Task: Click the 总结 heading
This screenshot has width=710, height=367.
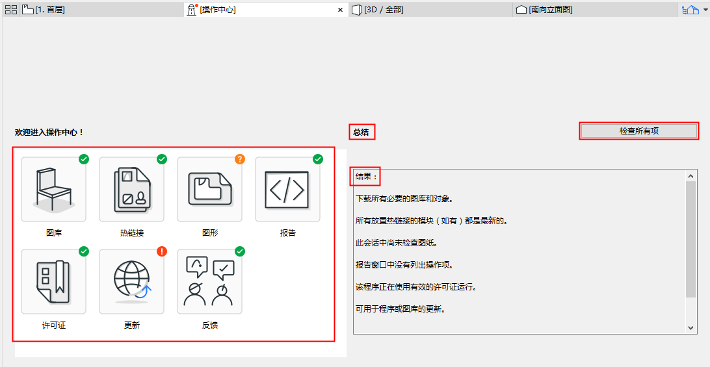Action: 362,133
